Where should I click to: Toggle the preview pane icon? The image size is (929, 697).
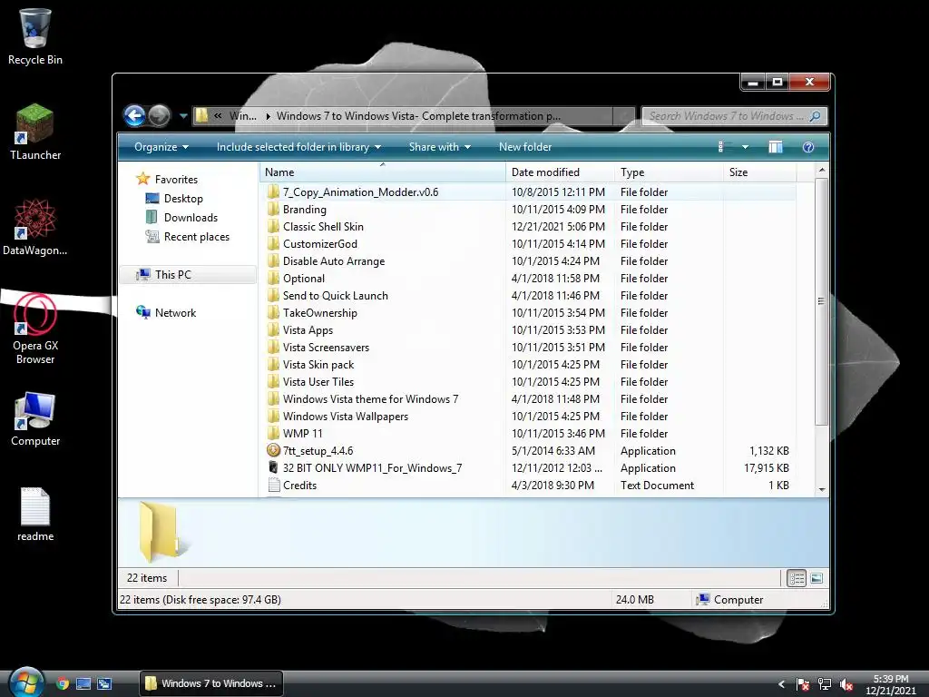tap(775, 147)
